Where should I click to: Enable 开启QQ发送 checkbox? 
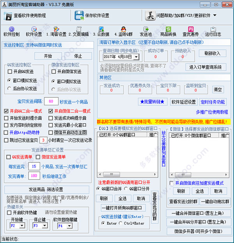point(10,72)
